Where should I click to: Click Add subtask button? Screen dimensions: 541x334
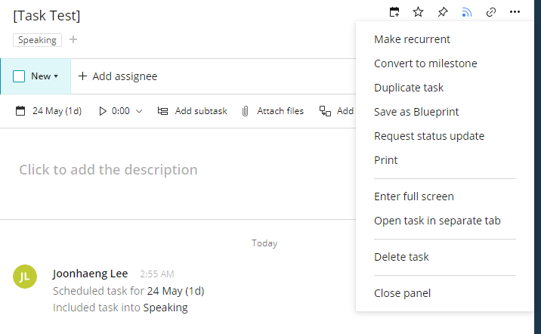click(x=193, y=111)
